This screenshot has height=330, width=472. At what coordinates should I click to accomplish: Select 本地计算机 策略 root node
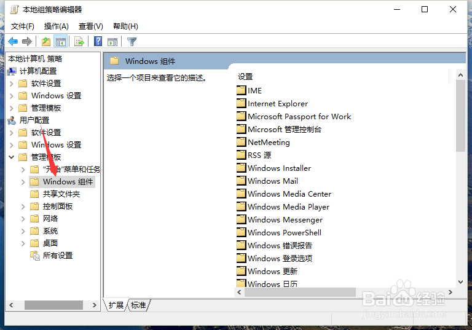coord(35,58)
